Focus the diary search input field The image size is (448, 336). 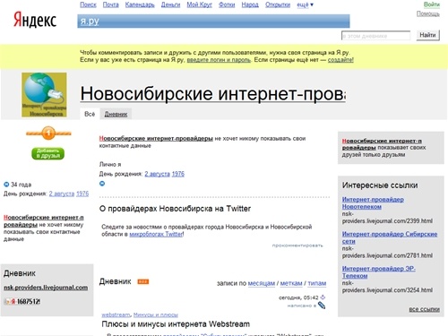coord(375,36)
